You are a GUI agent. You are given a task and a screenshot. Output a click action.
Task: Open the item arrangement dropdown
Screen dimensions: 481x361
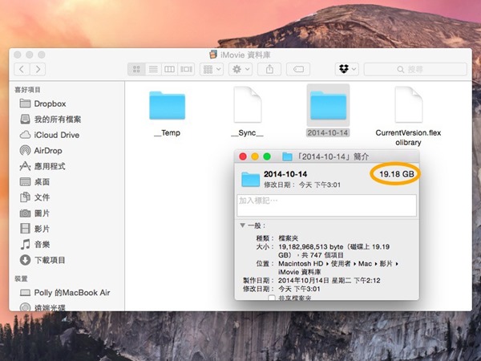[212, 69]
